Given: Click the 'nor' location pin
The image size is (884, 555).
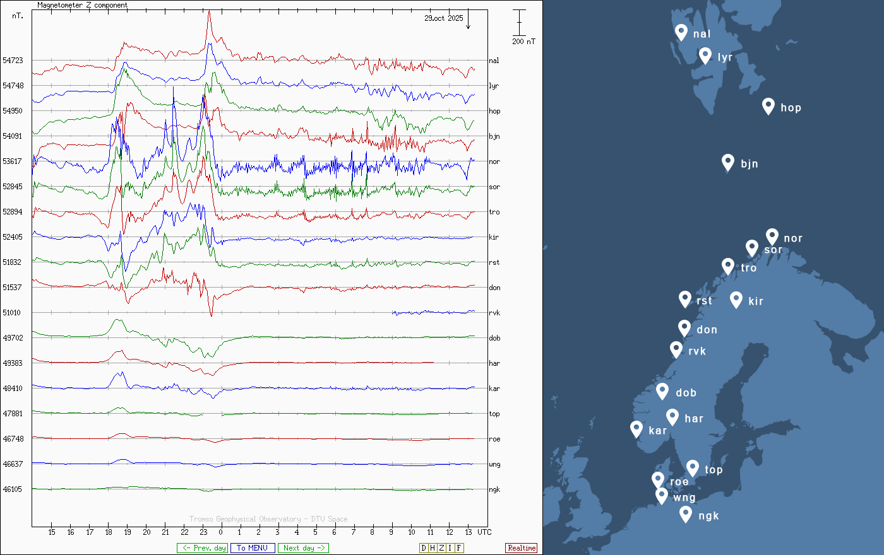Looking at the screenshot, I should pyautogui.click(x=772, y=237).
